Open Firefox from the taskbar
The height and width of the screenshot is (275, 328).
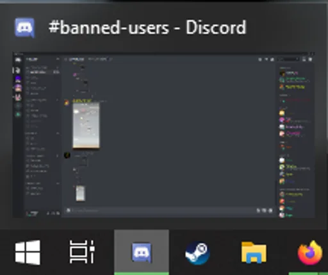coord(310,253)
